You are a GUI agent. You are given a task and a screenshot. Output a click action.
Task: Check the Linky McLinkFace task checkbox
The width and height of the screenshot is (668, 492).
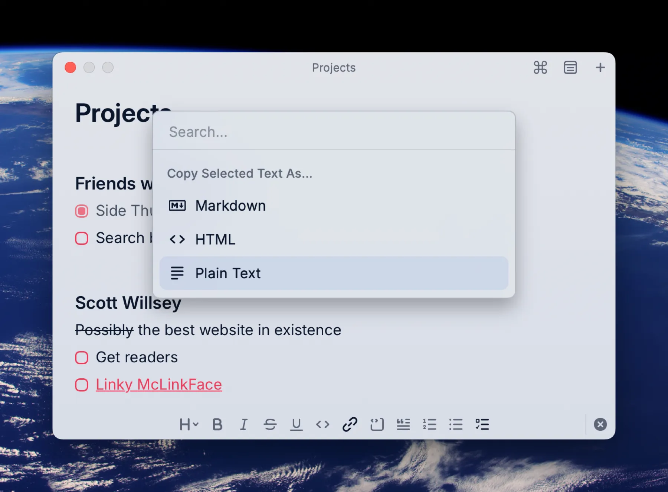tap(82, 385)
